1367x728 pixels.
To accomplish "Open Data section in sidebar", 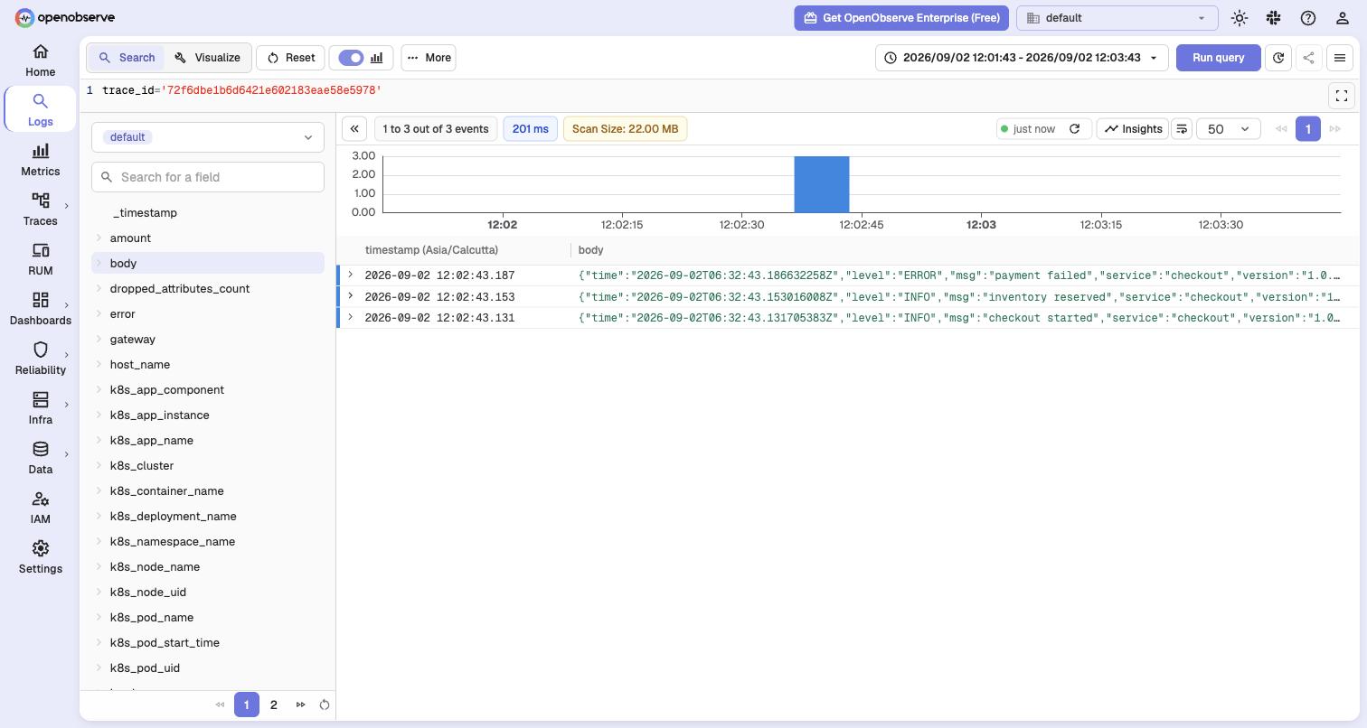I will tap(40, 458).
